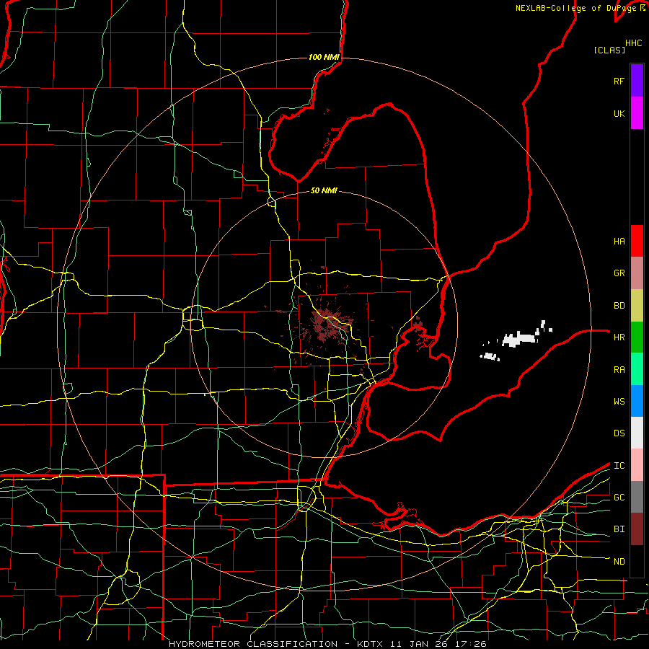
Task: Click the HR green legend color swatch
Action: 637,337
